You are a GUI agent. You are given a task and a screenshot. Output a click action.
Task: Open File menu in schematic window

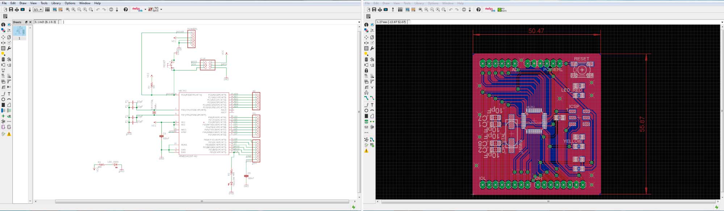(x=4, y=3)
